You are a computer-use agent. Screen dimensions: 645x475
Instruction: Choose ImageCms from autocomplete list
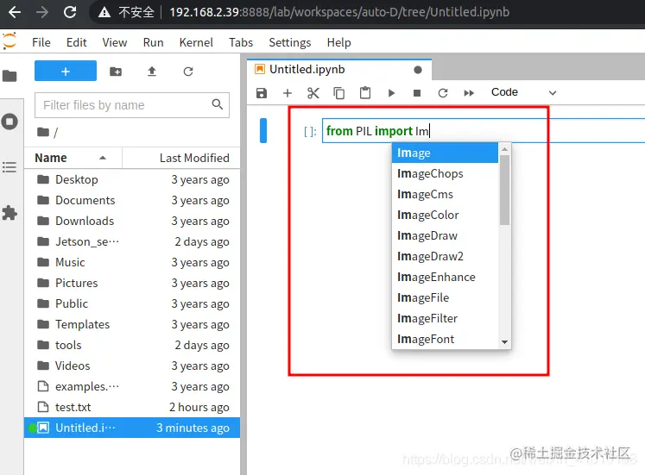[x=445, y=194]
